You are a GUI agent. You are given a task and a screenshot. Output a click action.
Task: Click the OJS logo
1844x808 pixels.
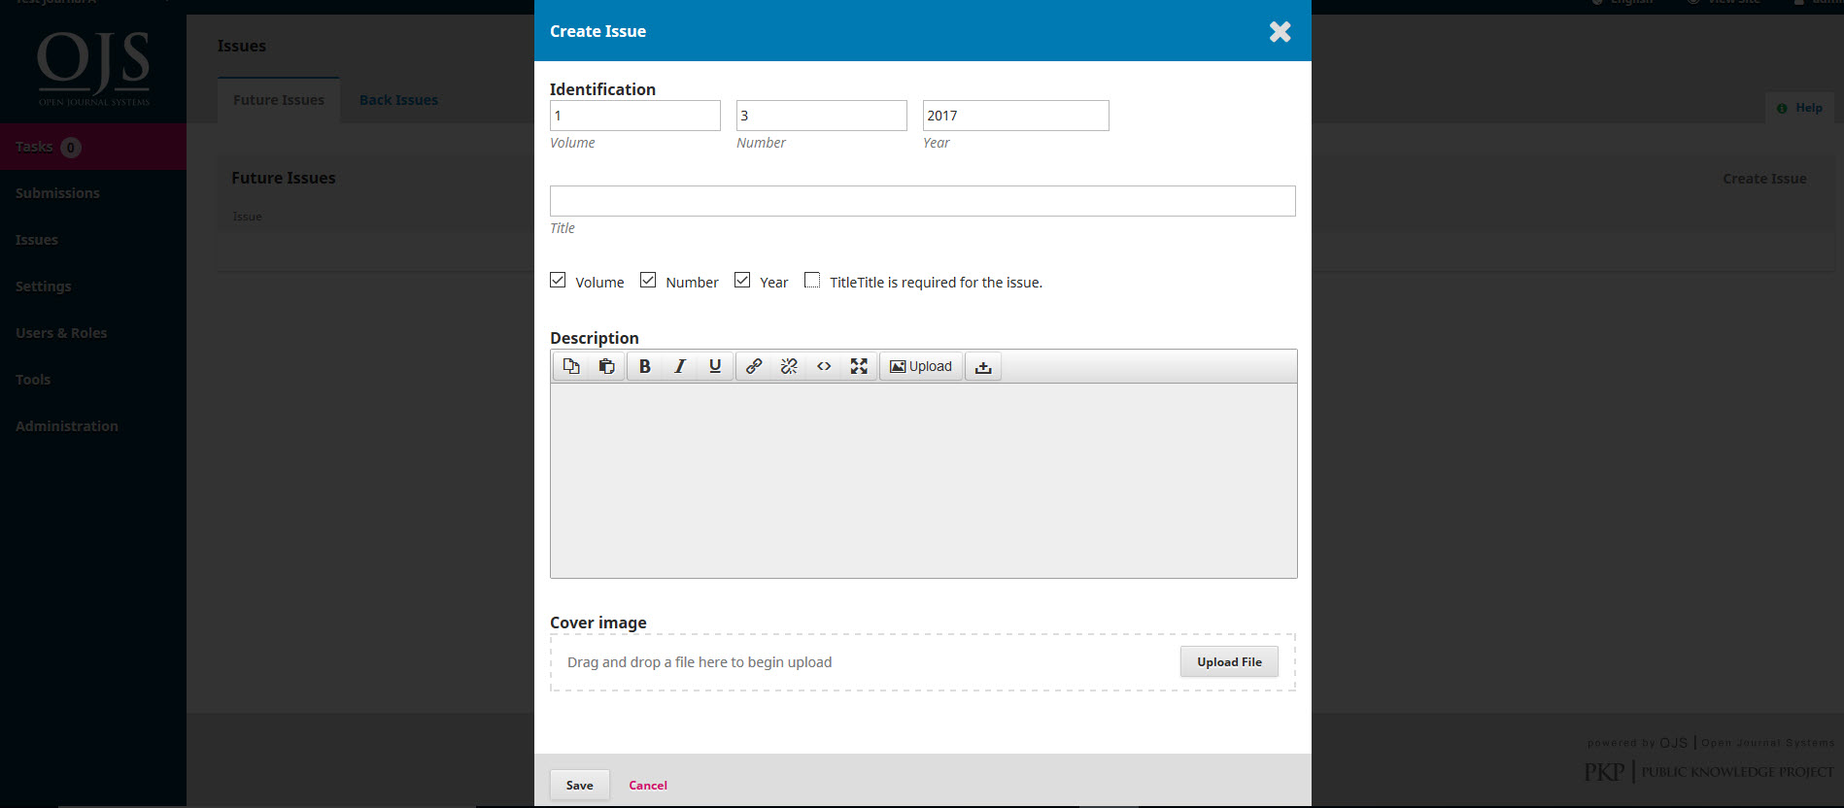click(x=93, y=68)
